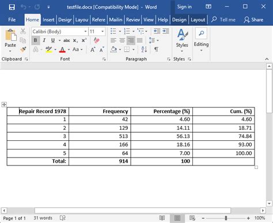Viewport: 273px width, 223px height.
Task: Expand the Paste options arrow
Action: point(10,51)
